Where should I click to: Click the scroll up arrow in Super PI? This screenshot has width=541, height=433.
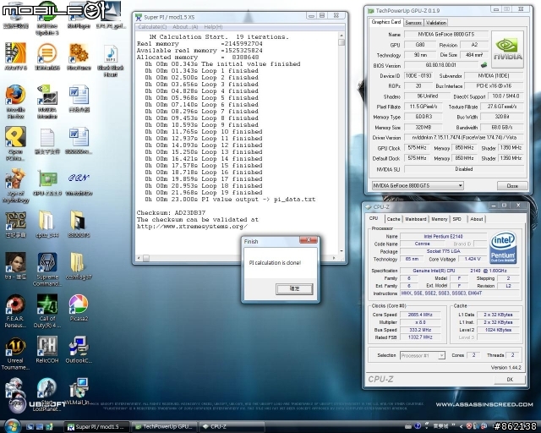[342, 36]
